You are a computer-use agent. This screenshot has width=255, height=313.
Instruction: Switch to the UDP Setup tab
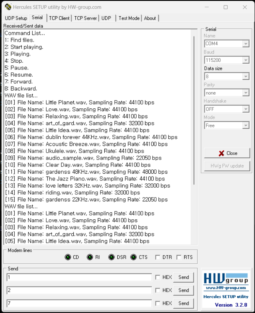(16, 18)
